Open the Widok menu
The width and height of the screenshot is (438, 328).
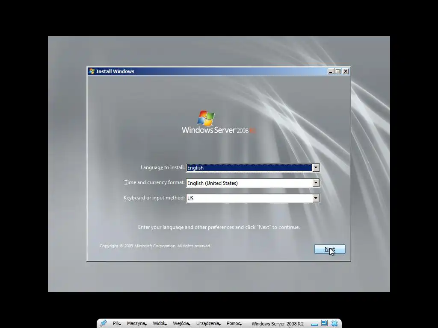point(160,324)
